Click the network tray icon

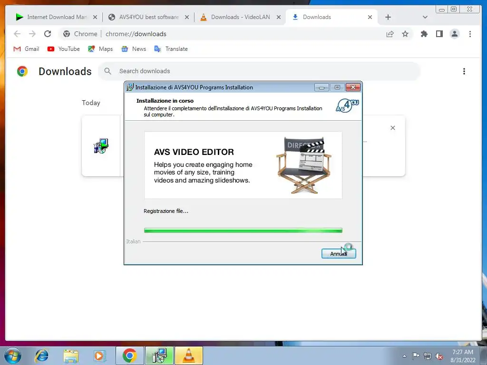click(x=428, y=356)
